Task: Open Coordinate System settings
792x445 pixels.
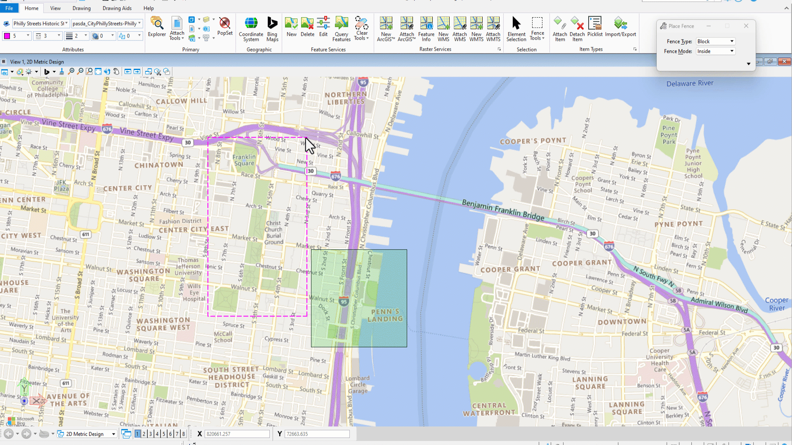Action: (x=251, y=29)
